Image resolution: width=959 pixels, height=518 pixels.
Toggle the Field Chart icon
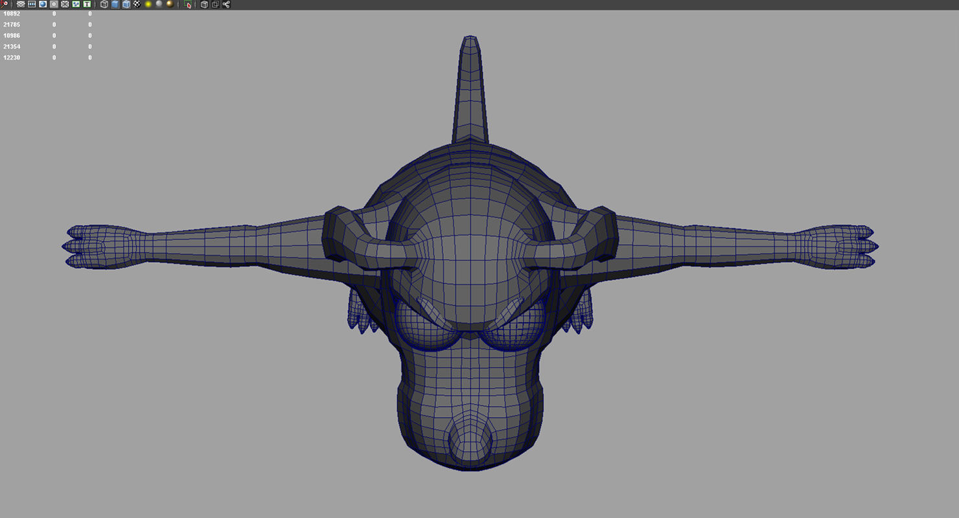click(65, 5)
